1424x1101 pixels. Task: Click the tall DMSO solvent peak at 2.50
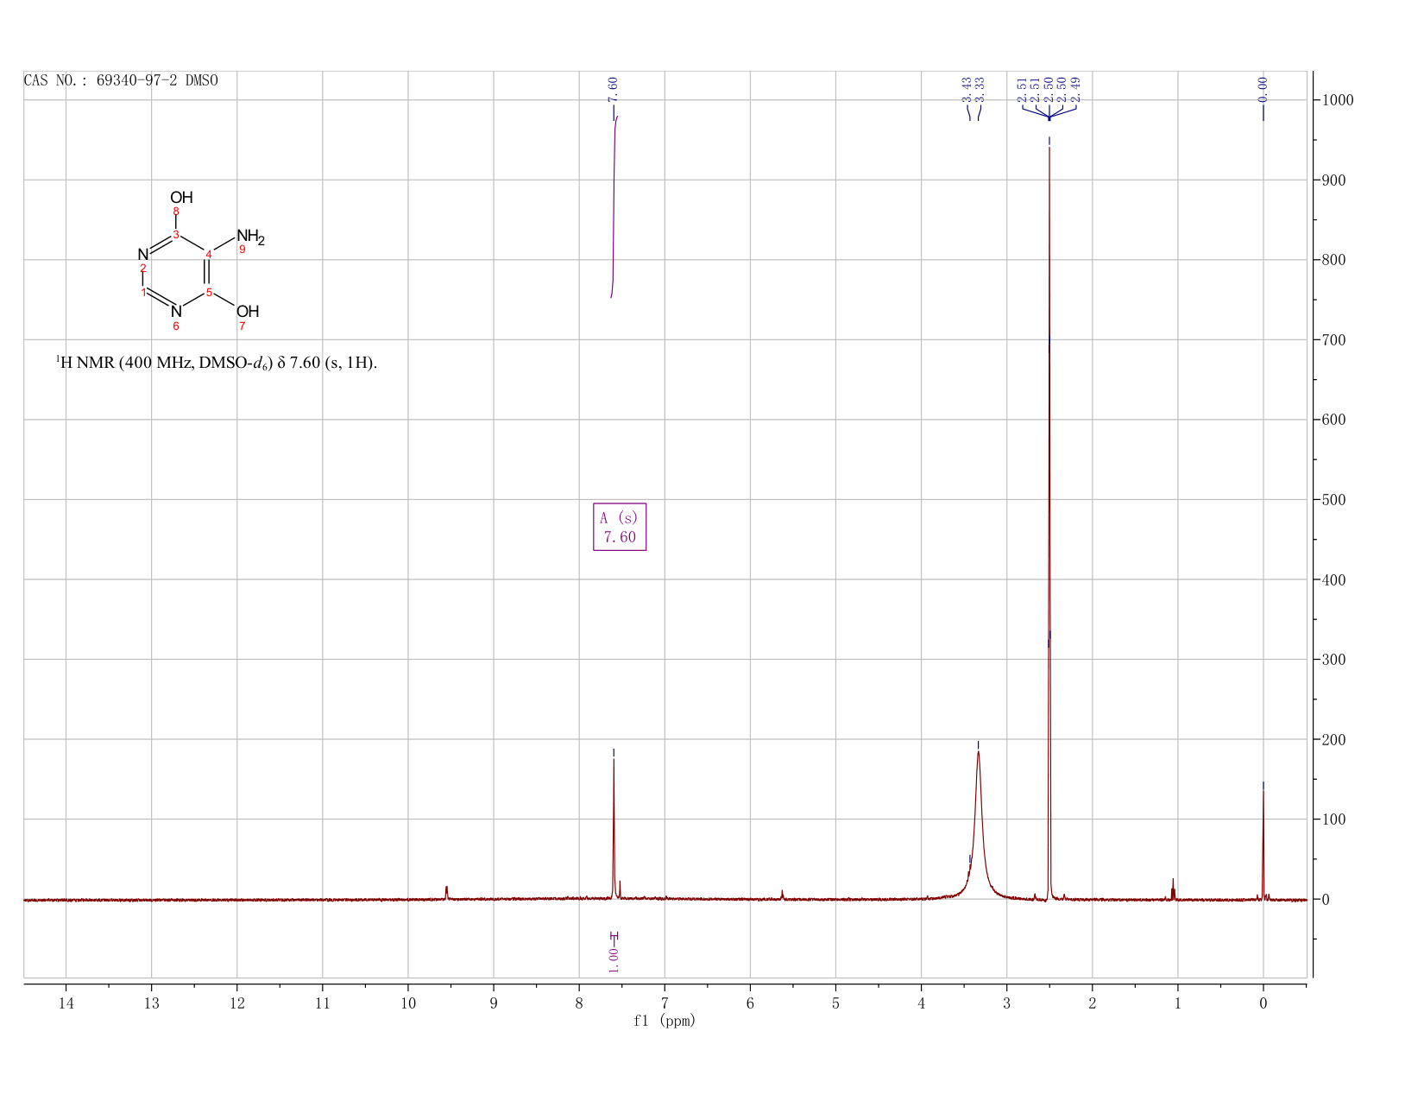(x=1049, y=518)
